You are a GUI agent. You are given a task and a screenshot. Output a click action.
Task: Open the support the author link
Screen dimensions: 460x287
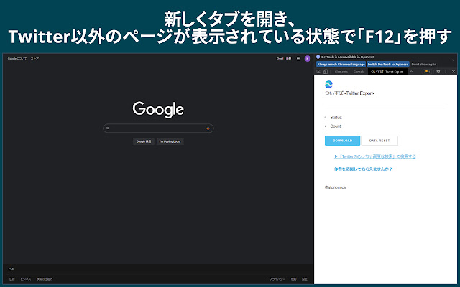[x=363, y=169]
